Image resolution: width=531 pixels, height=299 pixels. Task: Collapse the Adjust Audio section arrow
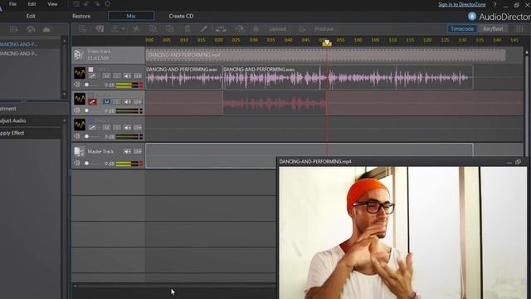pyautogui.click(x=64, y=120)
